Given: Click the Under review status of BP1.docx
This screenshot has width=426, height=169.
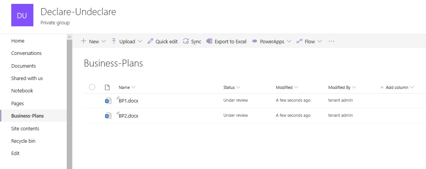Looking at the screenshot, I should (x=236, y=100).
